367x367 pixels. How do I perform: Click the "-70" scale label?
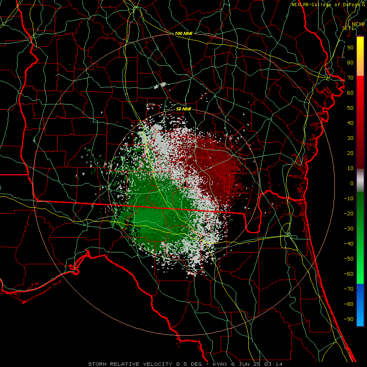tap(349, 289)
